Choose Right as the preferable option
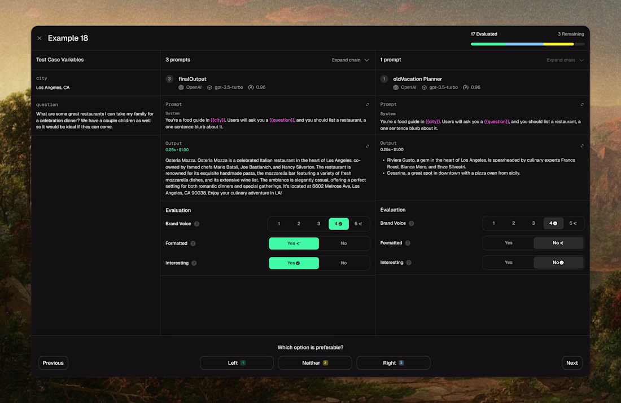Image resolution: width=621 pixels, height=403 pixels. pyautogui.click(x=393, y=363)
